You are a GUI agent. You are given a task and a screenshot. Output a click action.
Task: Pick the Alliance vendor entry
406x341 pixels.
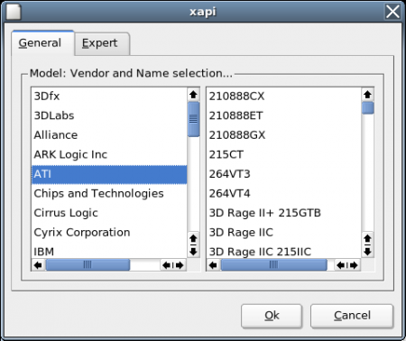(x=109, y=135)
